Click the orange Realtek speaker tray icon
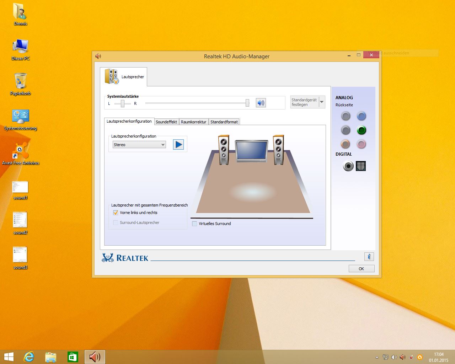 pyautogui.click(x=402, y=357)
